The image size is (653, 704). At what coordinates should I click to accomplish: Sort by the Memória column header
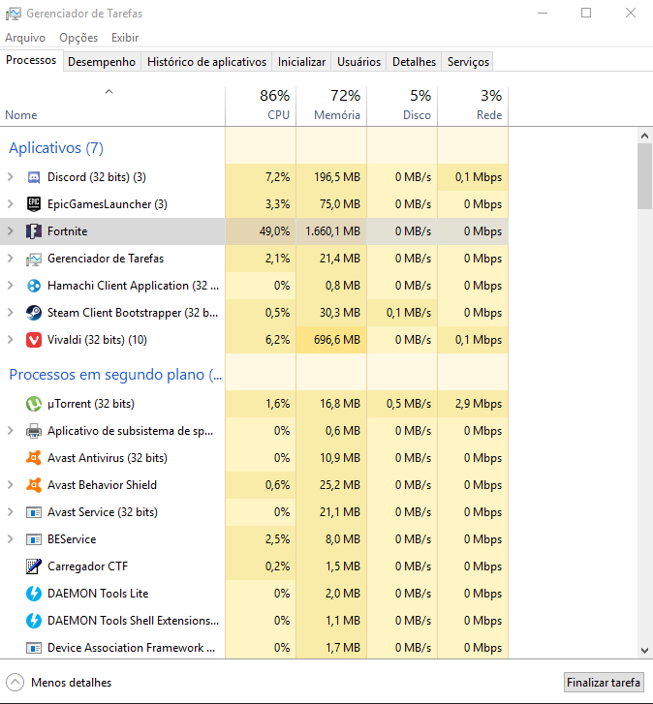(331, 106)
